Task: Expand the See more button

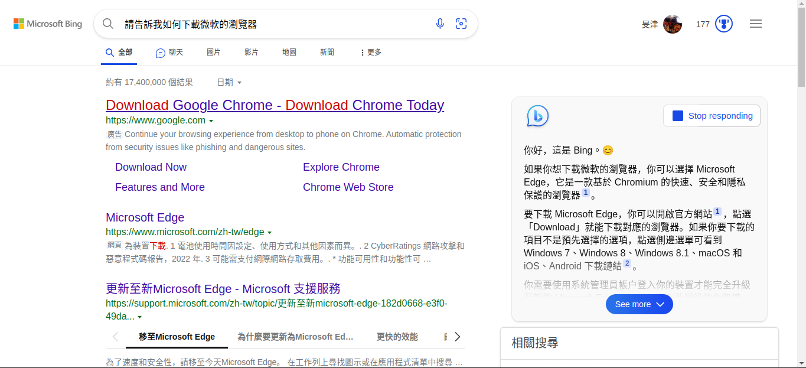Action: (639, 304)
